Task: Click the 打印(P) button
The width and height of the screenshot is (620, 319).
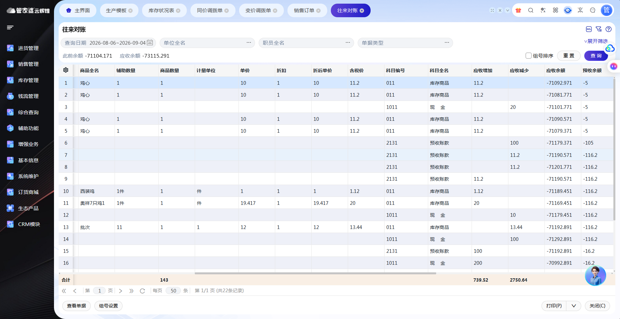Action: (x=554, y=306)
